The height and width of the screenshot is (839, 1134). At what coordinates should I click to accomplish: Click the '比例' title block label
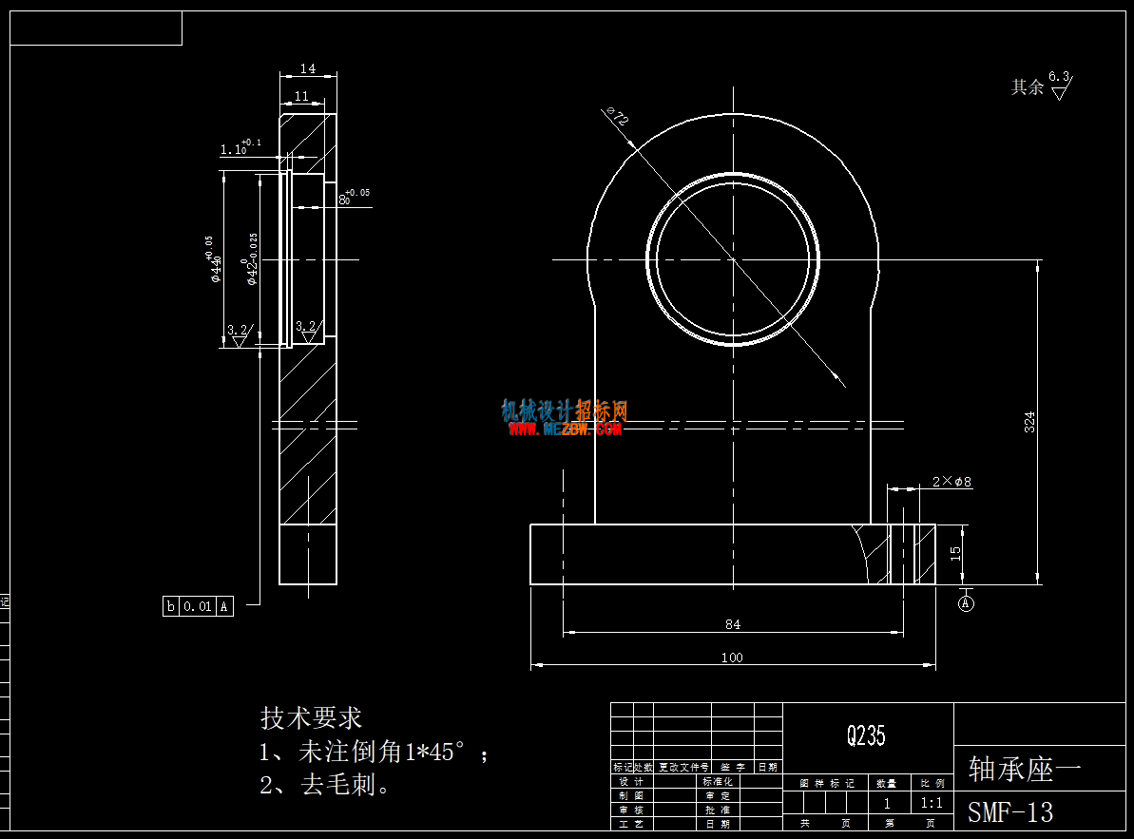click(932, 783)
